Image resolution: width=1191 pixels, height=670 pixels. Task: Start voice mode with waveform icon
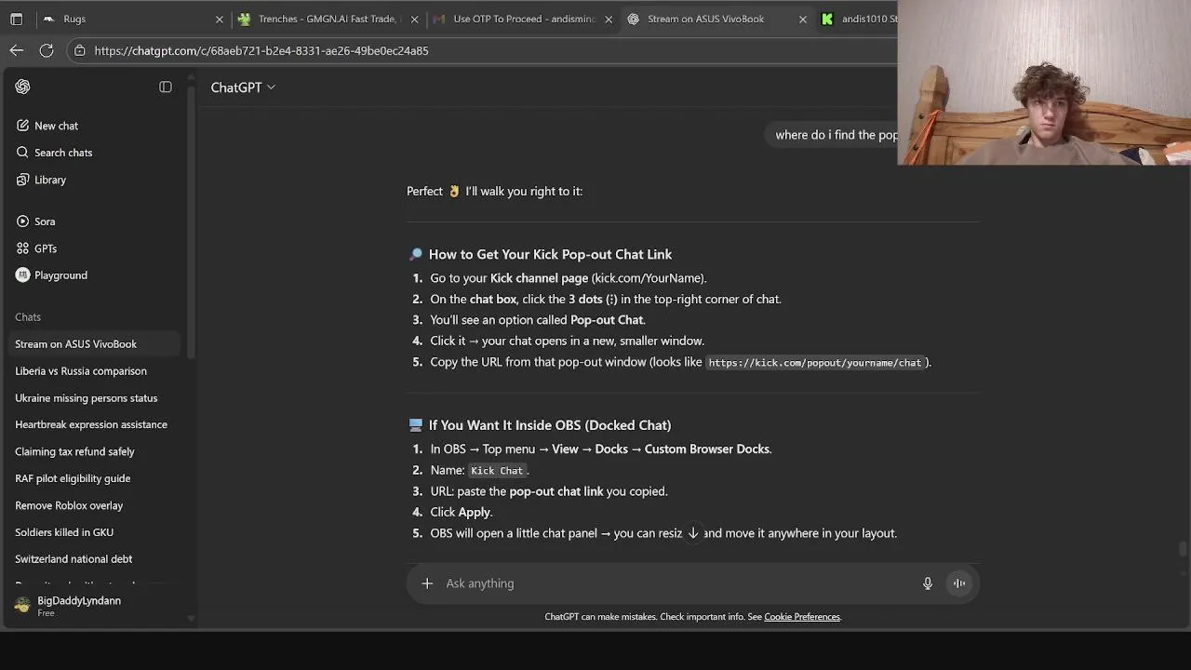click(x=959, y=583)
